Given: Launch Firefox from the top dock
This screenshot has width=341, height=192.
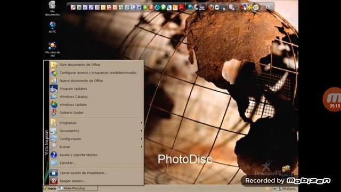Looking at the screenshot, I should click(x=211, y=7).
